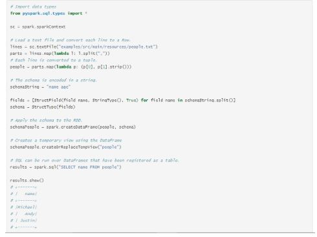
Task: Click the comment 'Import data types'
Action: [33, 6]
